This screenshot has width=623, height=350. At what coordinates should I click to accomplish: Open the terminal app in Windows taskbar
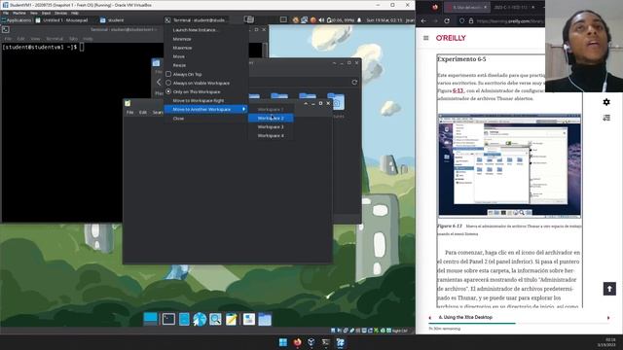[326, 342]
